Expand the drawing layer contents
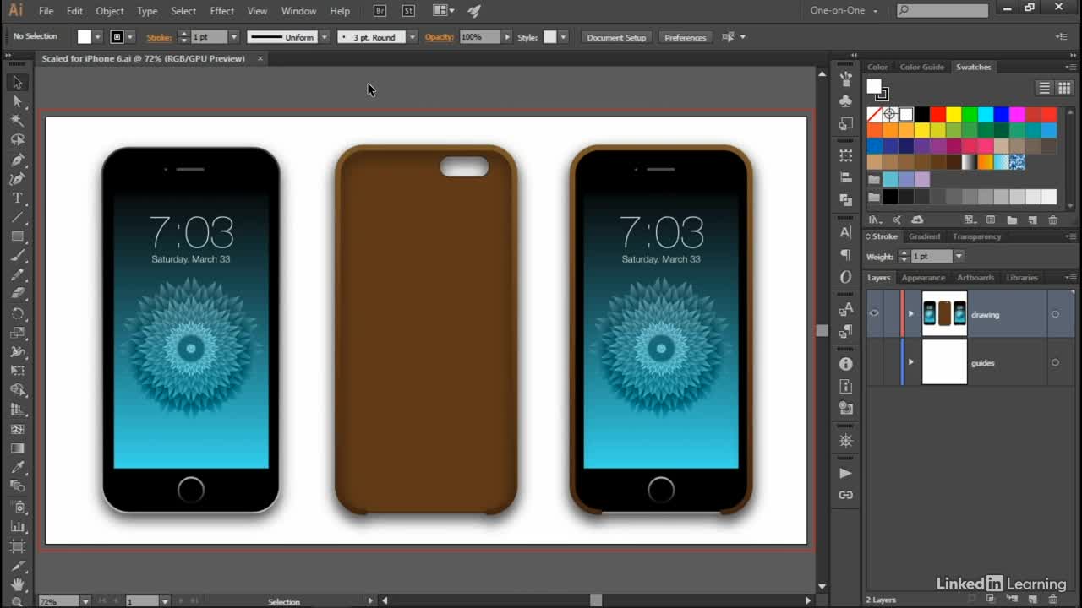Image resolution: width=1082 pixels, height=608 pixels. coord(910,314)
